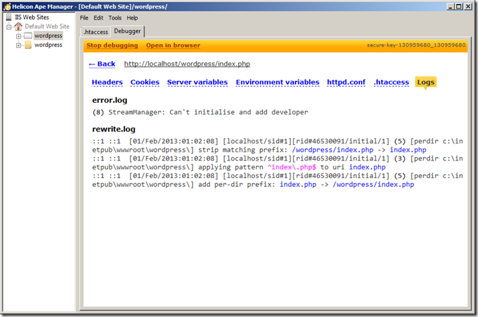Click the Stop debugging link

pos(112,45)
